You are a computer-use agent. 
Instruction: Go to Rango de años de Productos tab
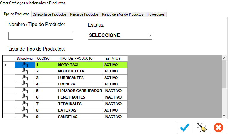pos(122,14)
